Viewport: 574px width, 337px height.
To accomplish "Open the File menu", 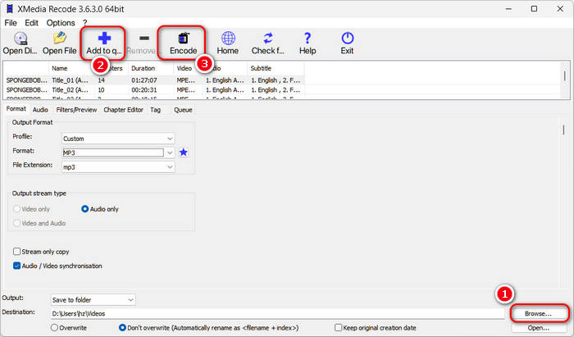I will click(x=11, y=23).
